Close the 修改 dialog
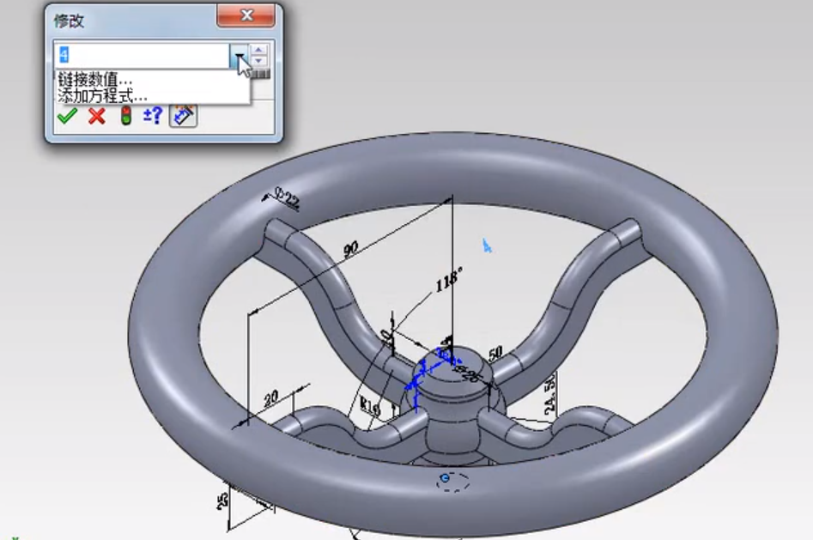Screen dimensions: 813x540 click(246, 15)
